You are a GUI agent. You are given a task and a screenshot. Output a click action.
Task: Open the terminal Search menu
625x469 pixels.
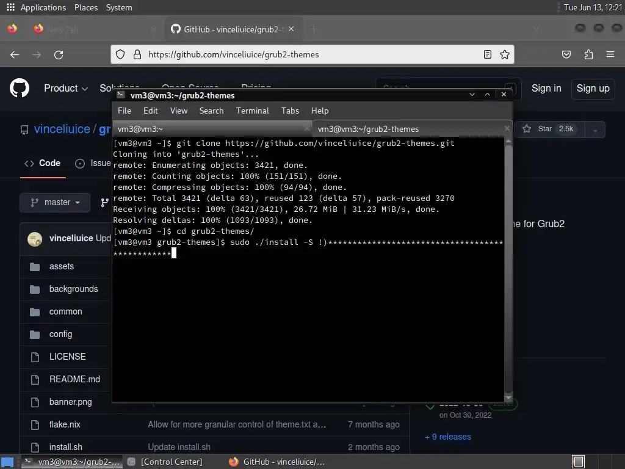(212, 111)
